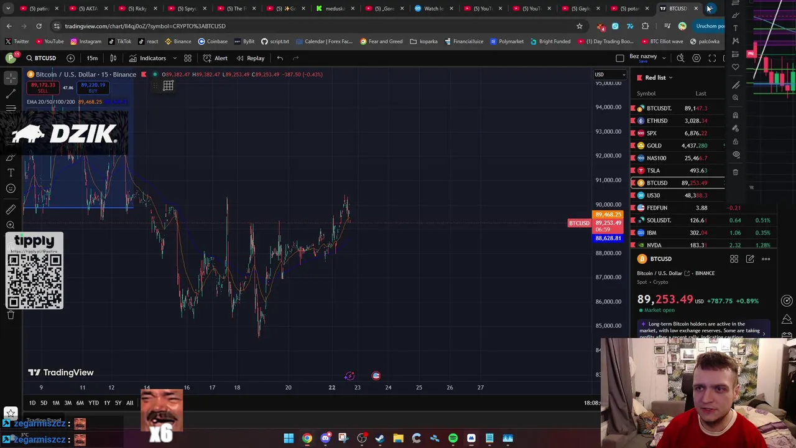796x448 pixels.
Task: Open the user profile avatar menu
Action: tap(11, 58)
